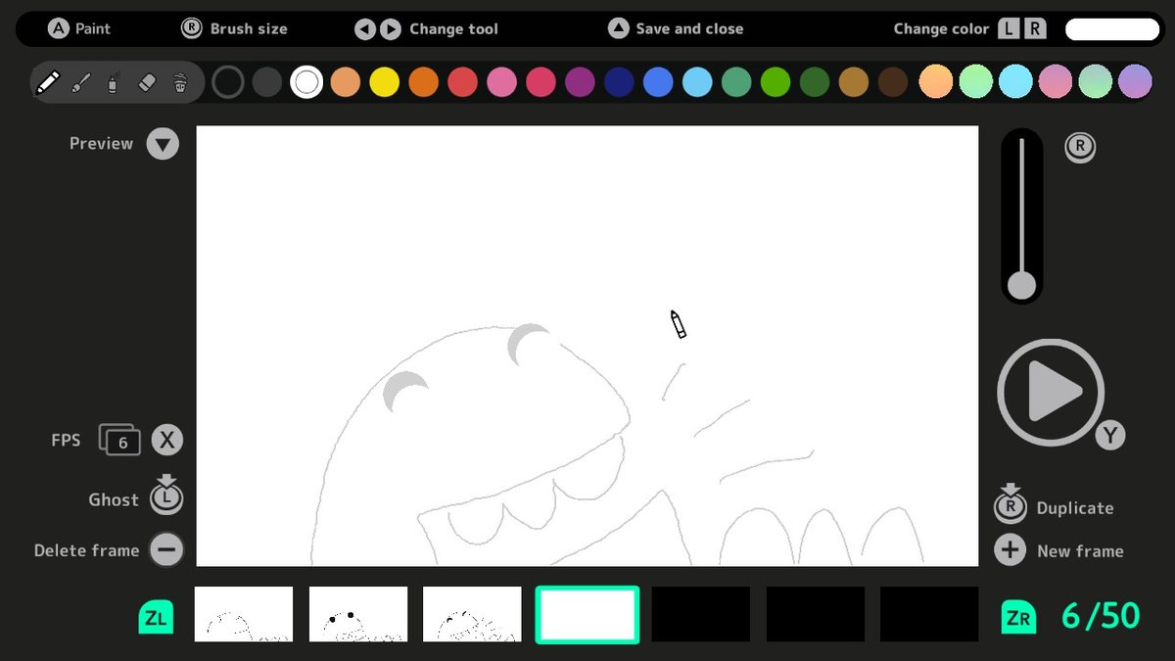The width and height of the screenshot is (1175, 661).
Task: Pick the orange gradient swatch
Action: tap(937, 81)
